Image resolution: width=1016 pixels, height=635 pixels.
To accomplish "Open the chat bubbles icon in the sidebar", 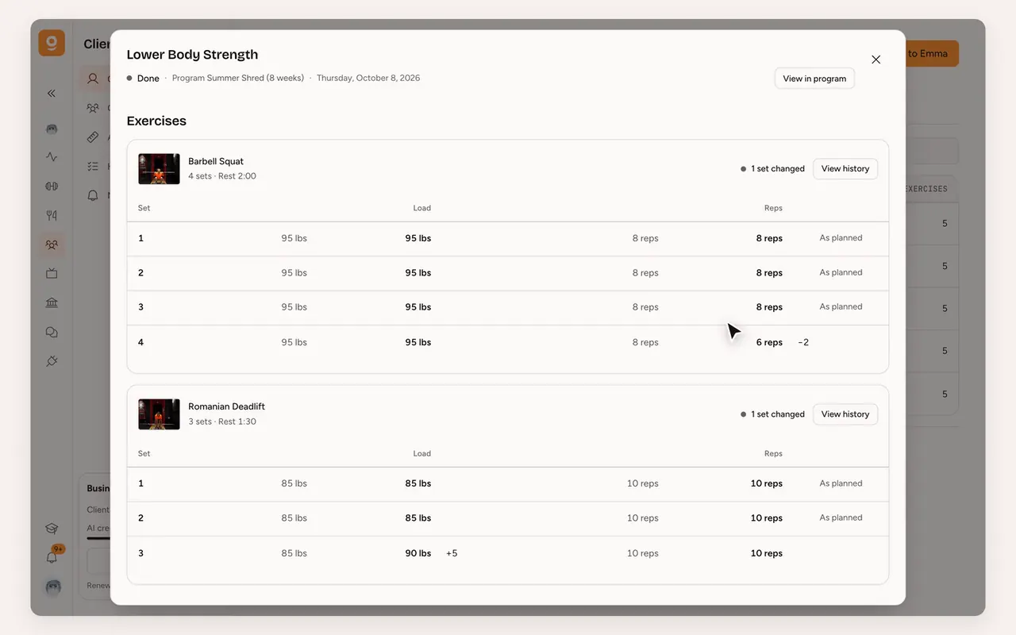I will click(52, 332).
